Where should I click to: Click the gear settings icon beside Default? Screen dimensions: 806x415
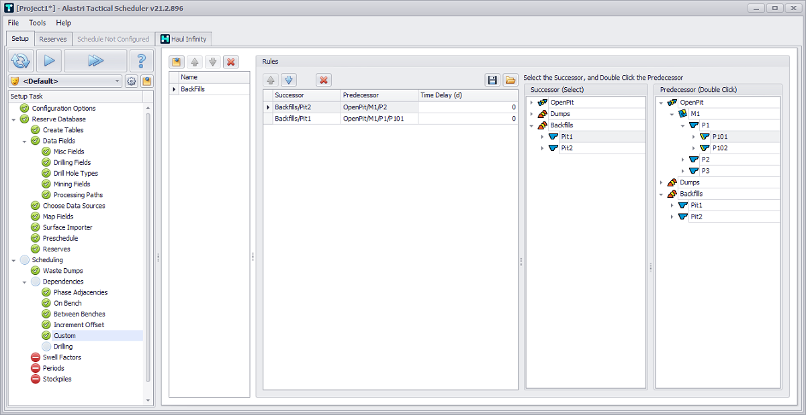[132, 81]
